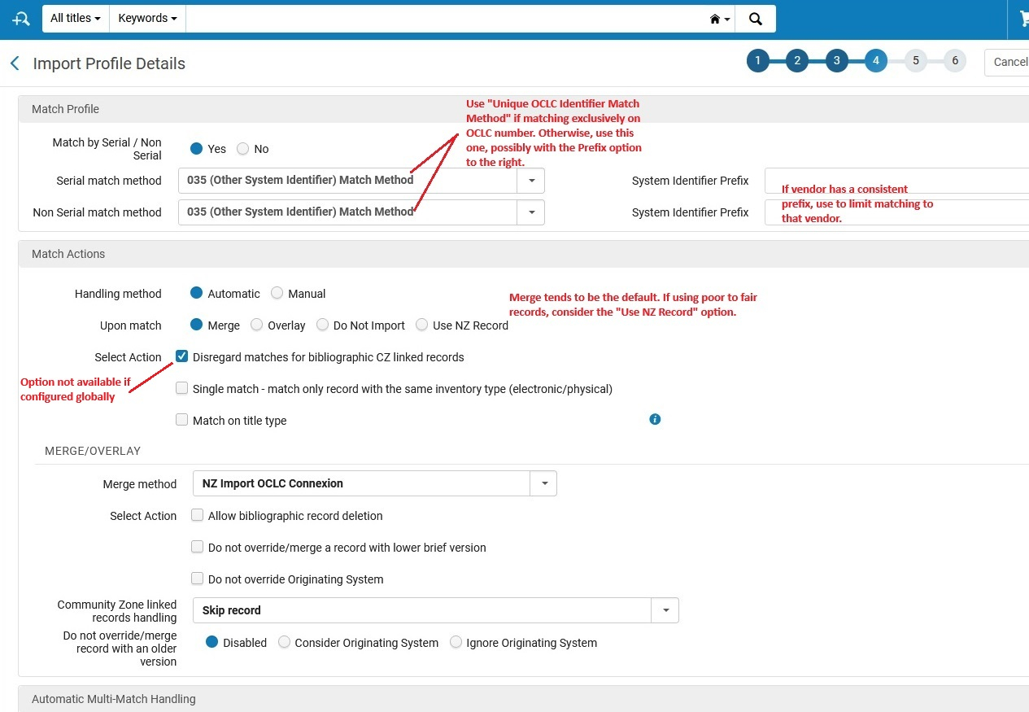Click the Import Profile Details page title
Screen dimensions: 1029x712
109,63
